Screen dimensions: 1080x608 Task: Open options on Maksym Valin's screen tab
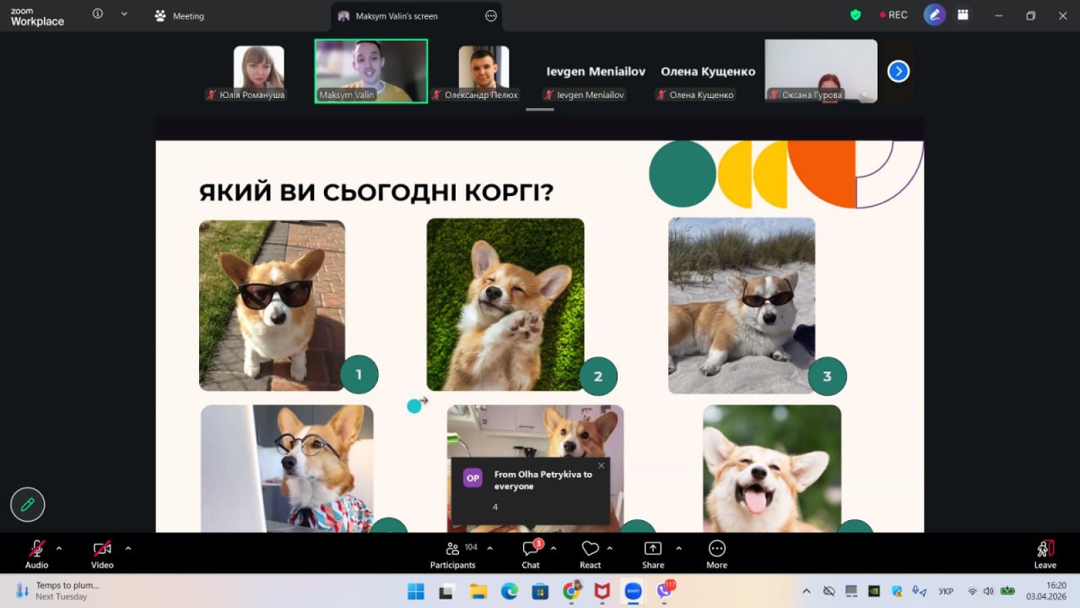491,16
